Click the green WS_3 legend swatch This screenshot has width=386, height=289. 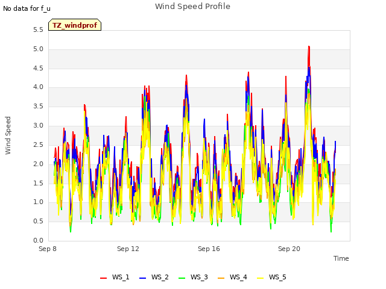(x=182, y=278)
